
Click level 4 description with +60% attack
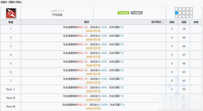pyautogui.click(x=93, y=55)
